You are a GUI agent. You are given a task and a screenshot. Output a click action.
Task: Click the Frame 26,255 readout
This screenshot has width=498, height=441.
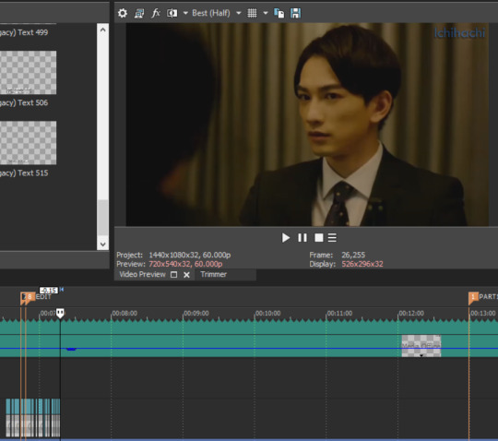[353, 256]
